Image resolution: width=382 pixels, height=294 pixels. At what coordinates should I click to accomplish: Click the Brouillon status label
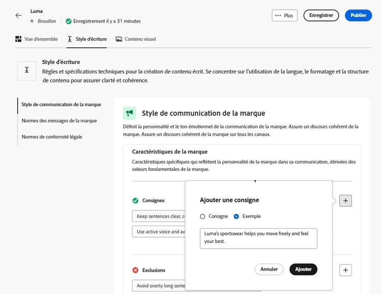coord(47,21)
